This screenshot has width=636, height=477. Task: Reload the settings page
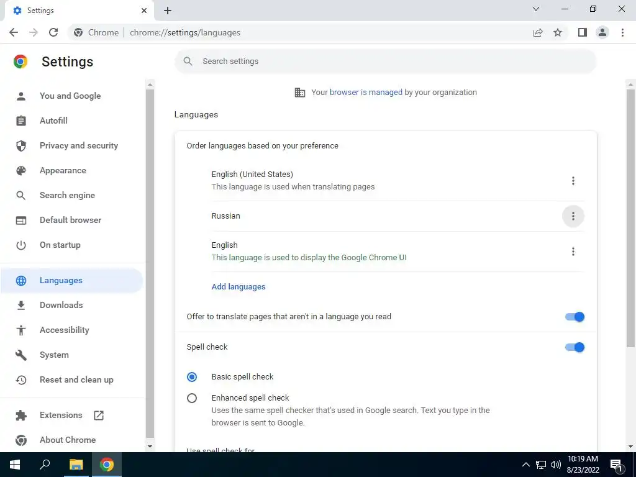coord(53,32)
